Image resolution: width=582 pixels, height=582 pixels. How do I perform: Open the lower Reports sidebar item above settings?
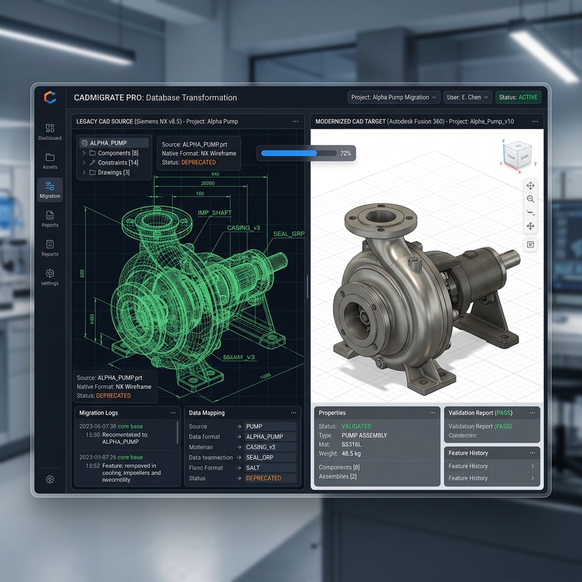tap(50, 248)
